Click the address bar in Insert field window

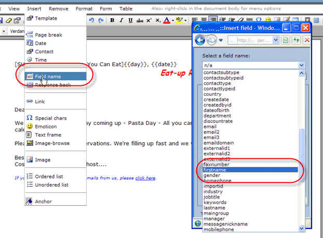pyautogui.click(x=250, y=40)
